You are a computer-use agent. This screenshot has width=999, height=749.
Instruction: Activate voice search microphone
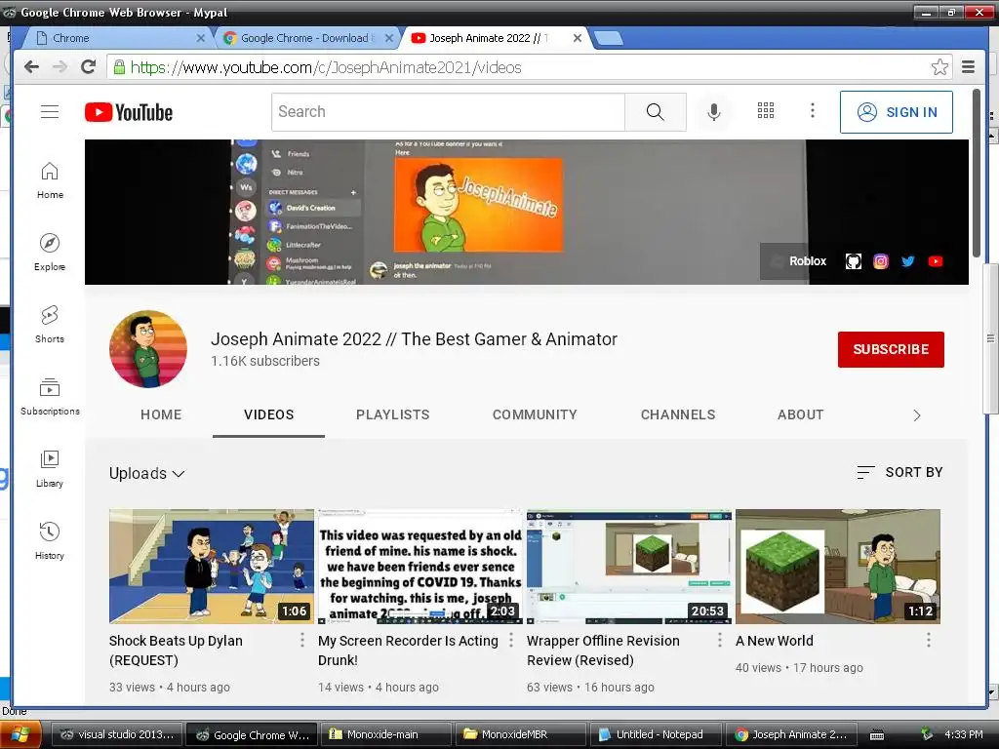click(714, 112)
